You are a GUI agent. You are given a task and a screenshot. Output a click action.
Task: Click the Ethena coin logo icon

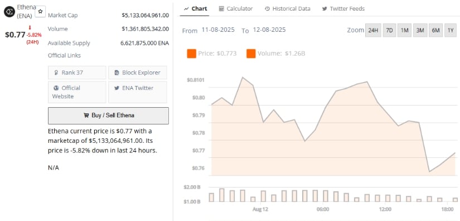[9, 12]
